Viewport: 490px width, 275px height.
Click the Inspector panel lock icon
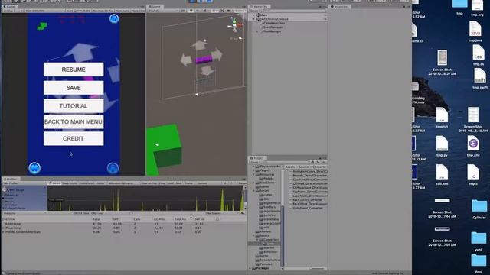click(x=404, y=7)
